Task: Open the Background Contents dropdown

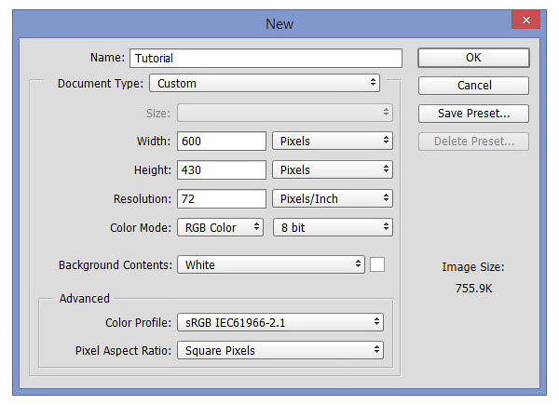Action: (271, 264)
